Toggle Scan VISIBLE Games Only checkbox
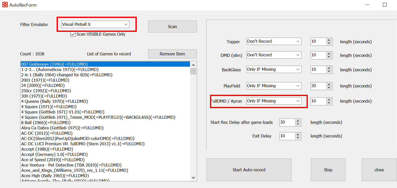397x188 pixels. (73, 34)
